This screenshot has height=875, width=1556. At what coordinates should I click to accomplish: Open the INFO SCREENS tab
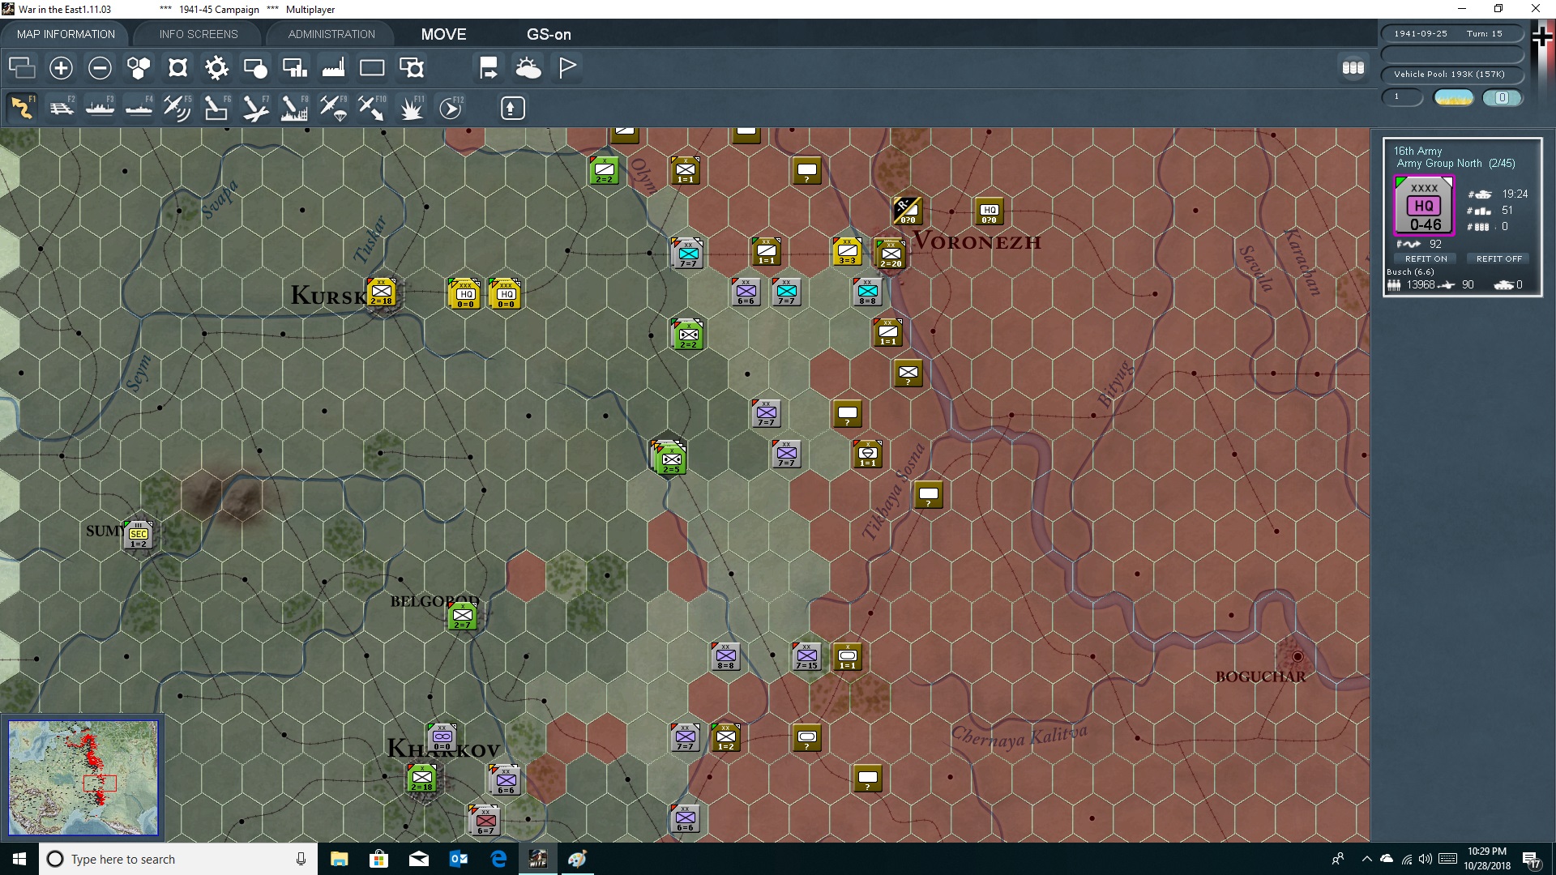click(199, 34)
